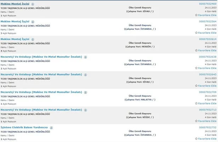218x142 pixels.
Task: Star the Mersin Makine Montaj İşçisi listing
Action: point(196,51)
